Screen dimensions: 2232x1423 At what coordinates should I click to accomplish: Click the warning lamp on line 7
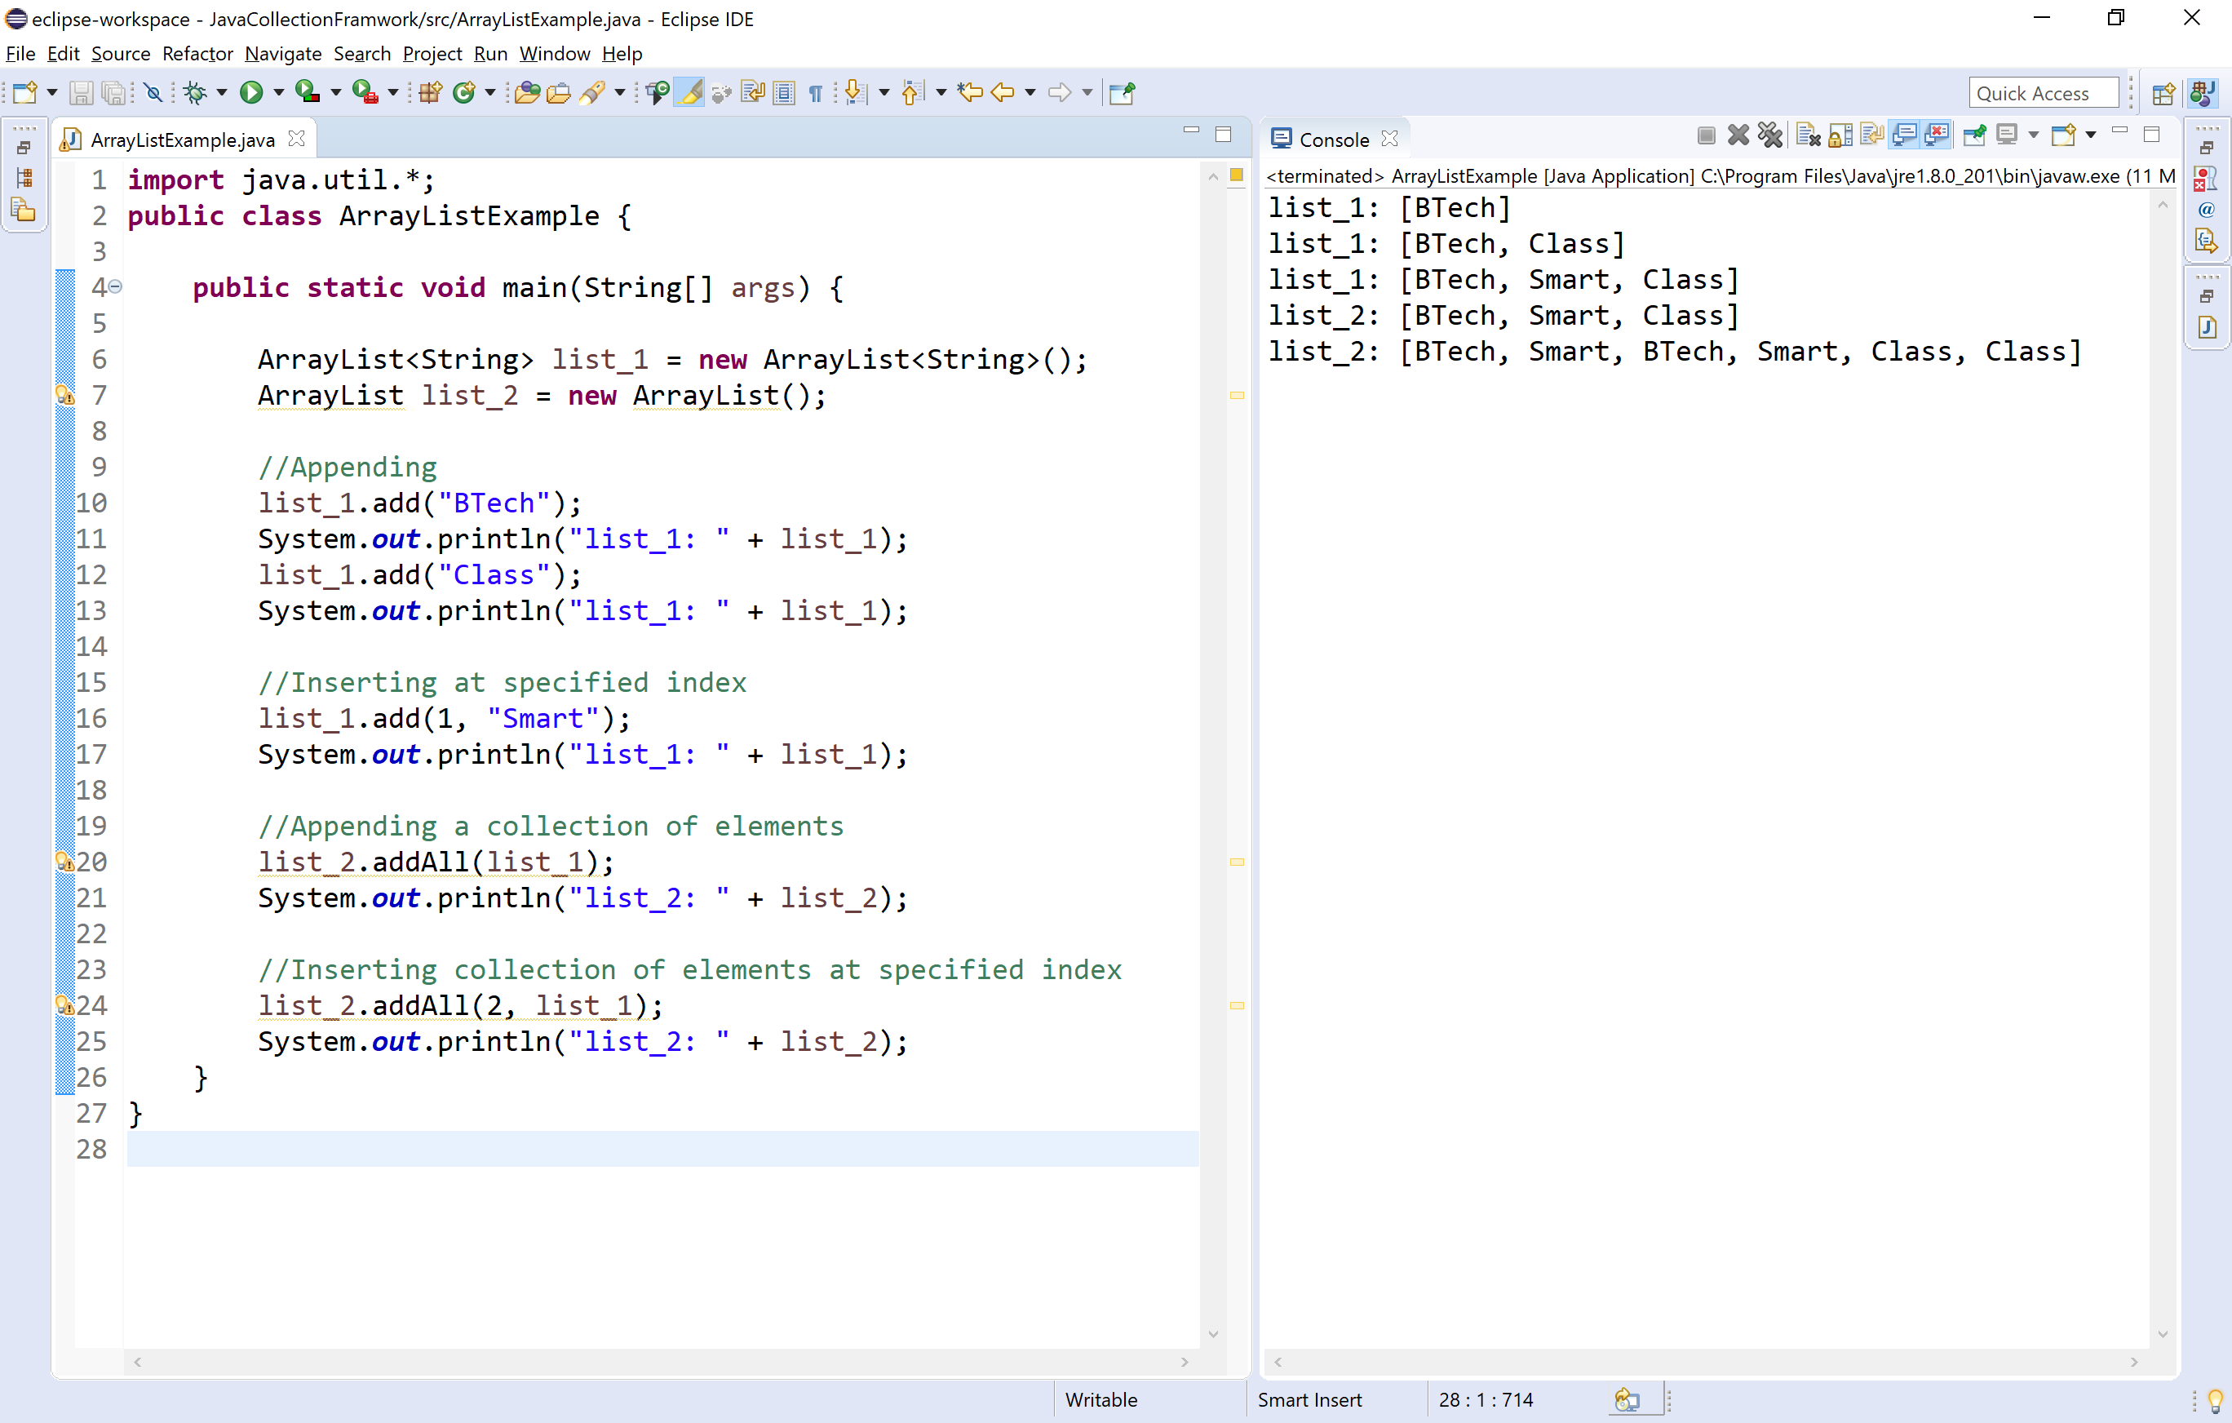[x=65, y=396]
